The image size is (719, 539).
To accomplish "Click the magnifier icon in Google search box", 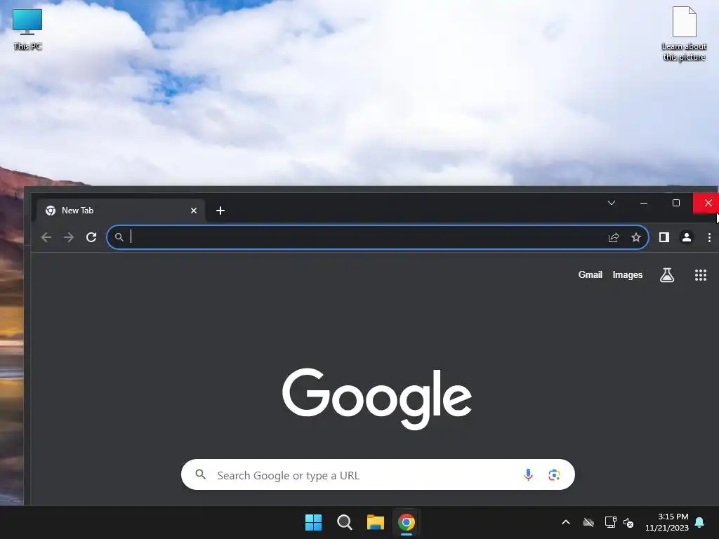I will click(200, 474).
